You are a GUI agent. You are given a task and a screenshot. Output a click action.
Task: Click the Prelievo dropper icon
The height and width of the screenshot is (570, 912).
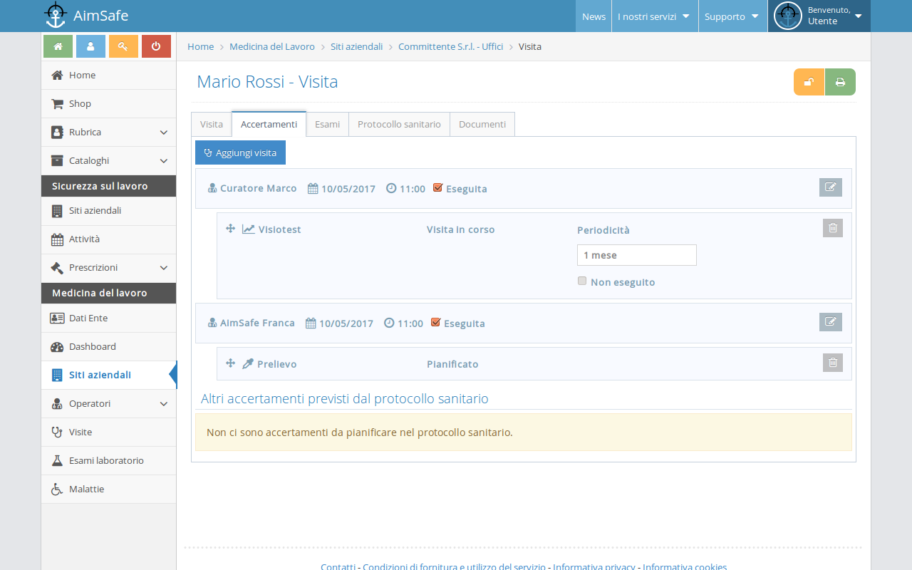pos(248,364)
